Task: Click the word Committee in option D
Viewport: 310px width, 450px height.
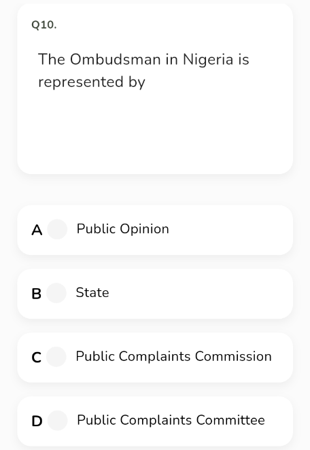Action: [230, 420]
